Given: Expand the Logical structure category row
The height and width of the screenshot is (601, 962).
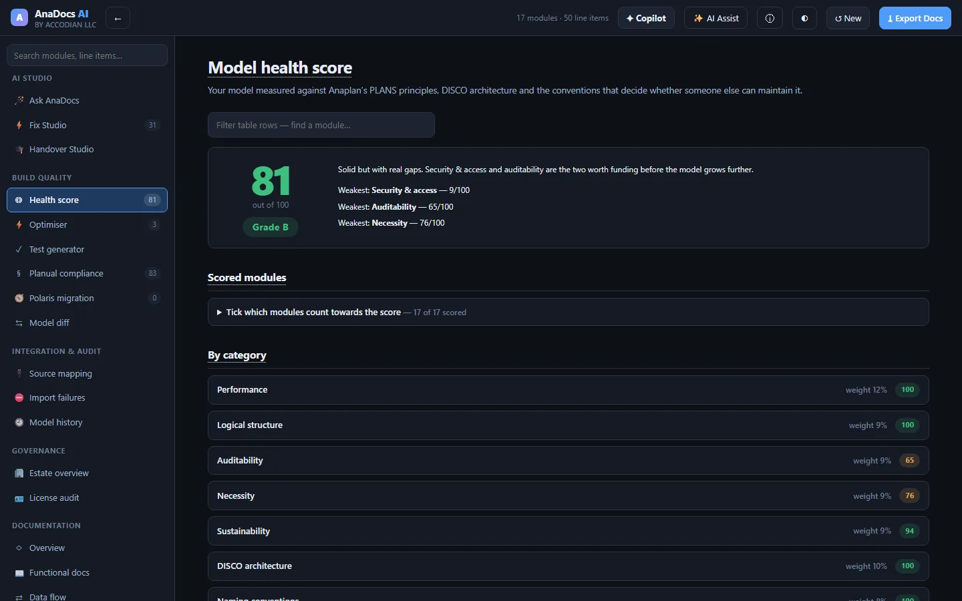Looking at the screenshot, I should [568, 425].
